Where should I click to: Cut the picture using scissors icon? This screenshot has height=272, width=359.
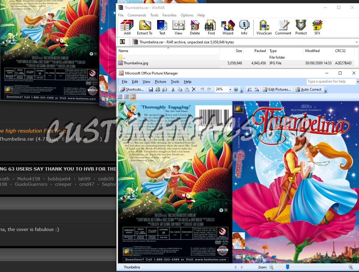(173, 89)
